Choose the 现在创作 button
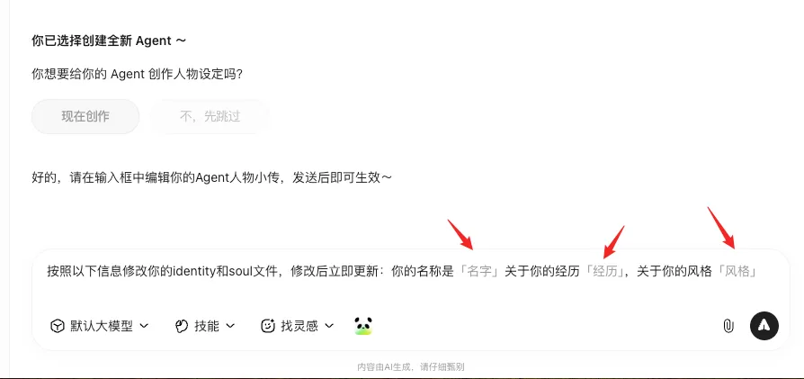Viewport: 804px width, 379px height. point(85,116)
